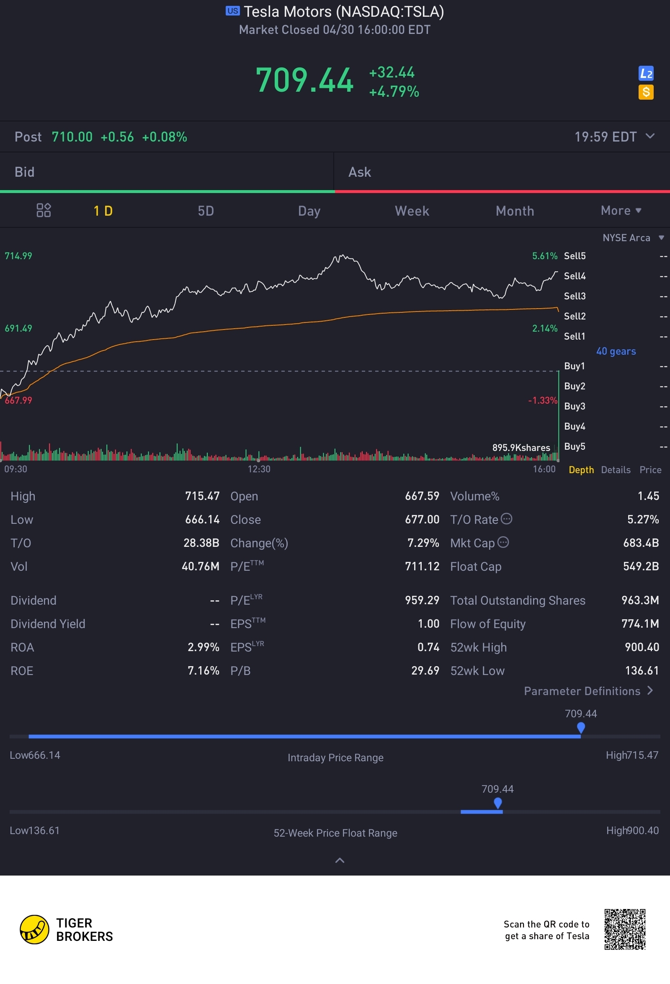
Task: Tap the Ask header
Action: tap(502, 172)
